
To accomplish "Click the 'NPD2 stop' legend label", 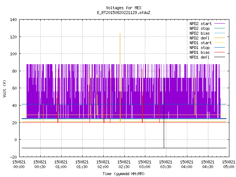I will coord(199,28).
